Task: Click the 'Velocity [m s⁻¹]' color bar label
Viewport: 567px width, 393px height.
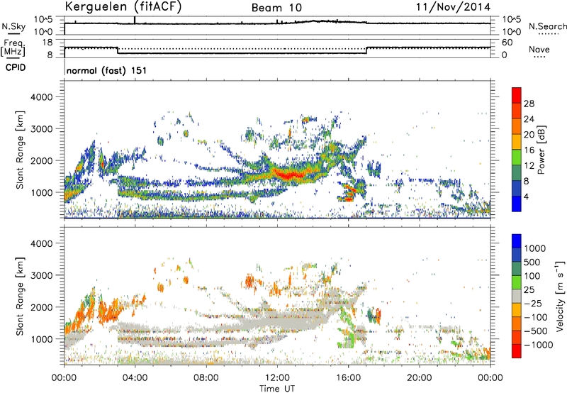Action: [560, 296]
